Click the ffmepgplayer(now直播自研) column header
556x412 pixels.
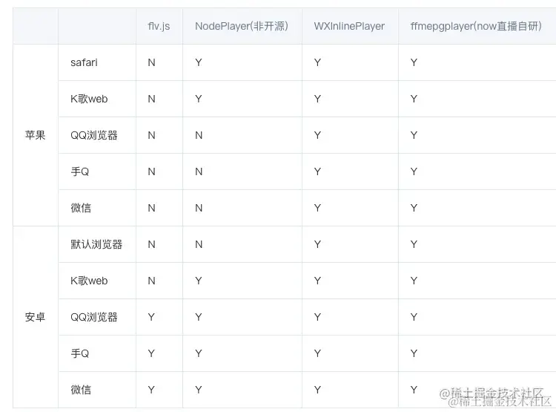click(x=476, y=26)
